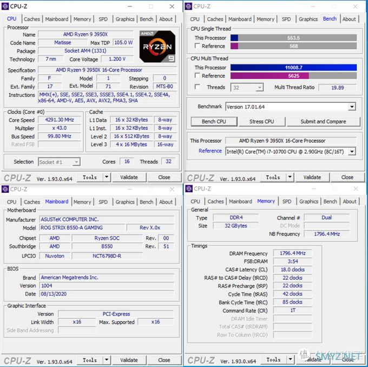The height and width of the screenshot is (367, 368).
Task: Click the Graphic Interface Version PCI-Express
Action: 116,314
